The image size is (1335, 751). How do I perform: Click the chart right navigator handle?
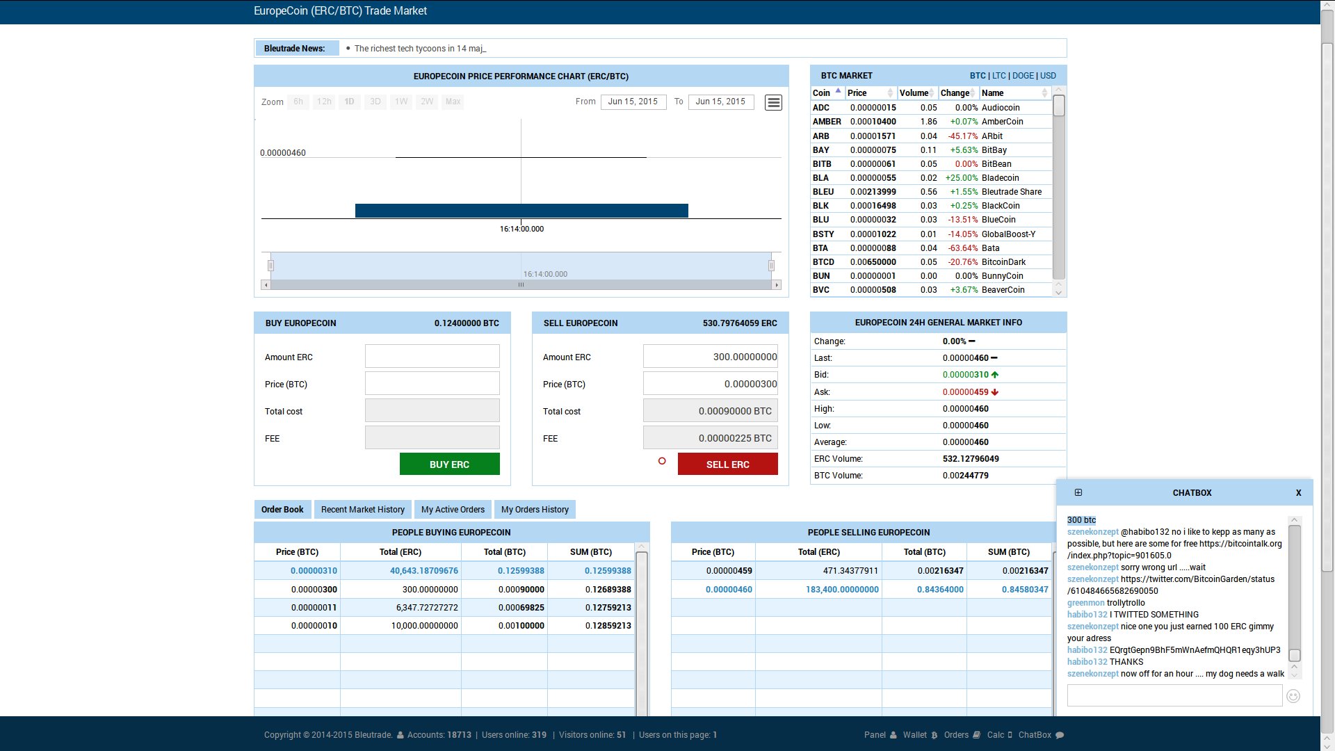(x=771, y=266)
